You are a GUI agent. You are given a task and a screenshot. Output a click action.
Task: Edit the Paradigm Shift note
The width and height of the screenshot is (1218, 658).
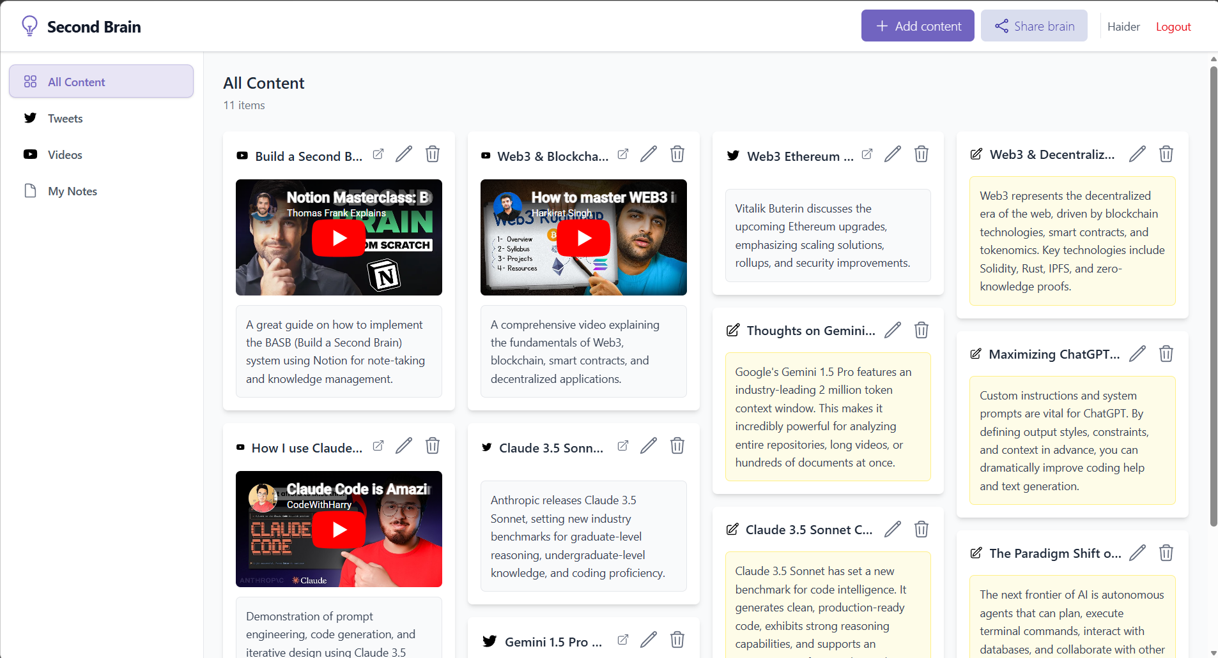[x=1137, y=553]
